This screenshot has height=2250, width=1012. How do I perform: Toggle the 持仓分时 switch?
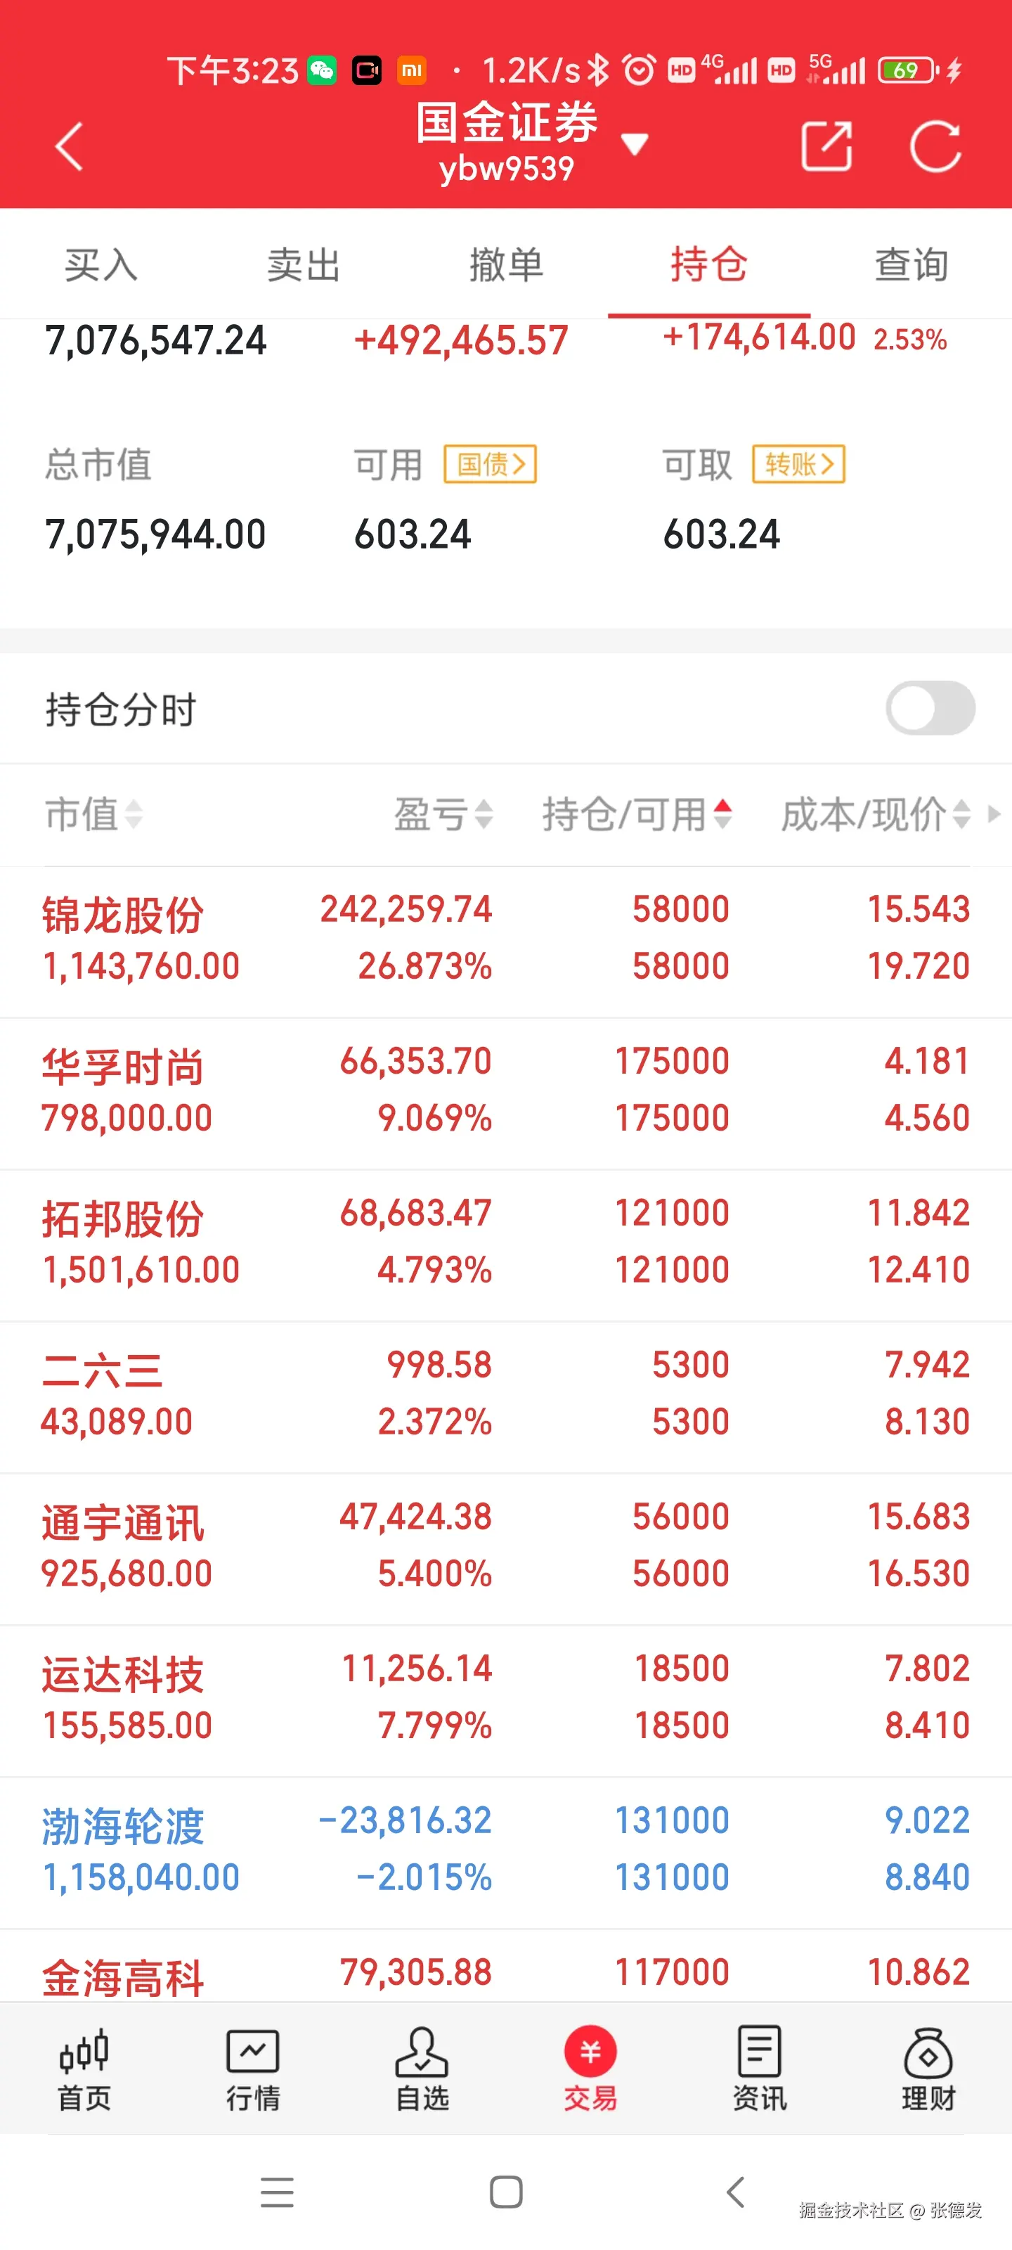point(929,708)
